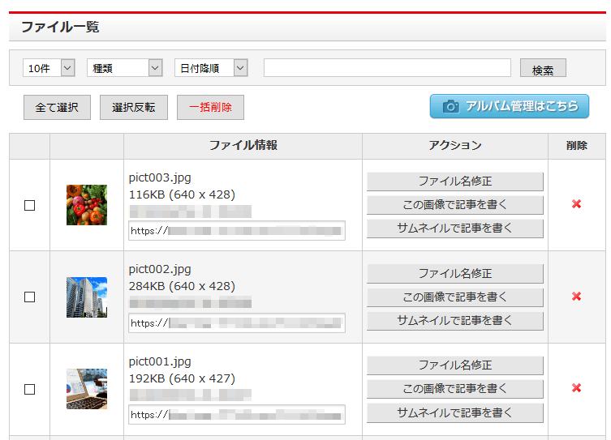Click the URL field of pict003.jpg

[x=237, y=231]
